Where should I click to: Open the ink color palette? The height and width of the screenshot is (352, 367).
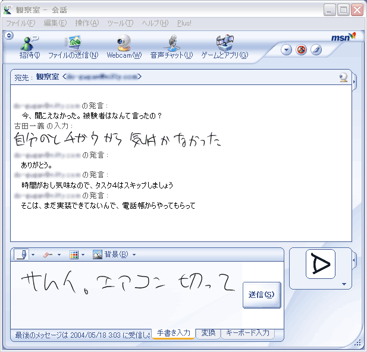coord(74,254)
